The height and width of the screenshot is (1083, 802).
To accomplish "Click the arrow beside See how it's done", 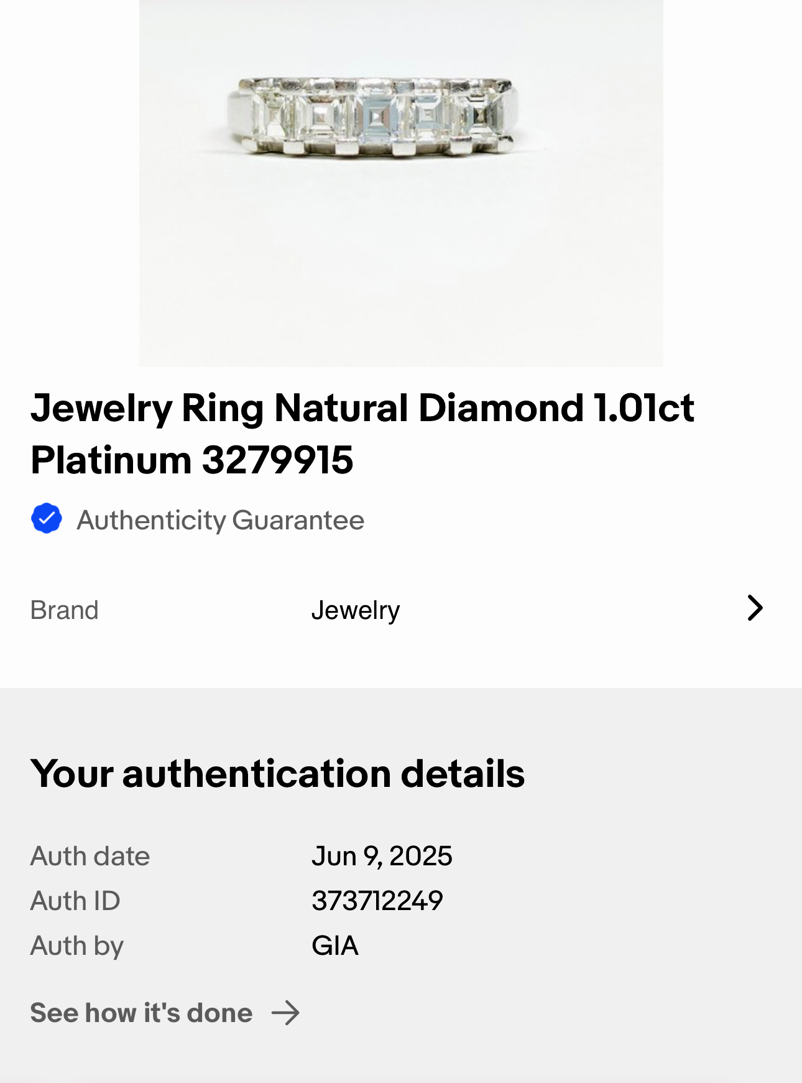I will tap(286, 1013).
